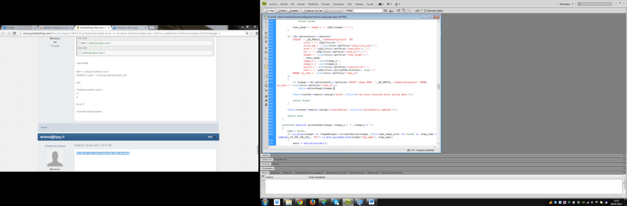Open the Ayuda menu in Dreamweaver
Viewport: 627px width, 206px height.
pos(370,4)
